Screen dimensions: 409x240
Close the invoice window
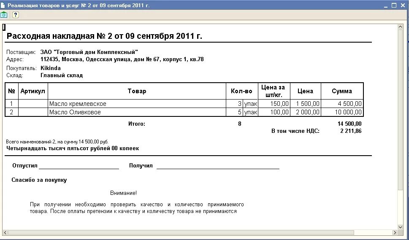(403, 5)
